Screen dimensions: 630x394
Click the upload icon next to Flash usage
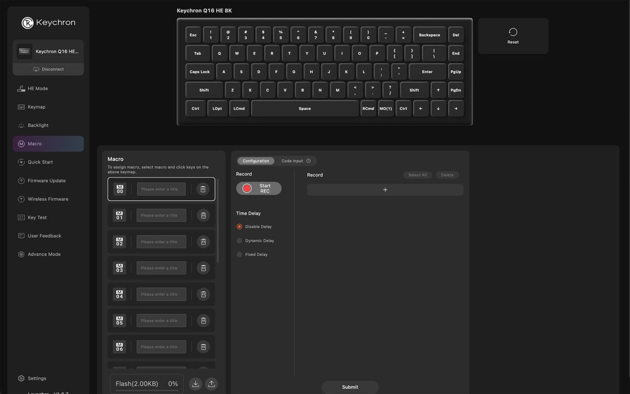[x=211, y=384]
